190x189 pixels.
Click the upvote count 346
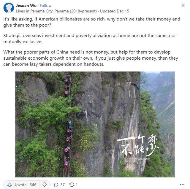[33, 185]
